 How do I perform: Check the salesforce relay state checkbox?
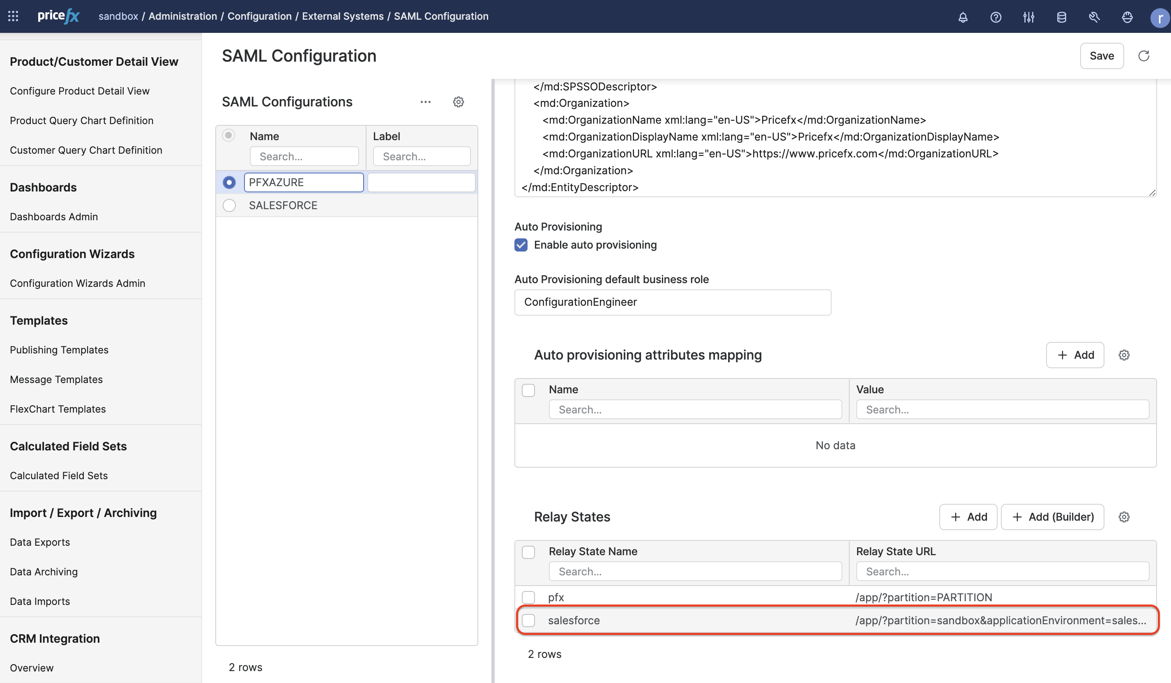point(528,620)
